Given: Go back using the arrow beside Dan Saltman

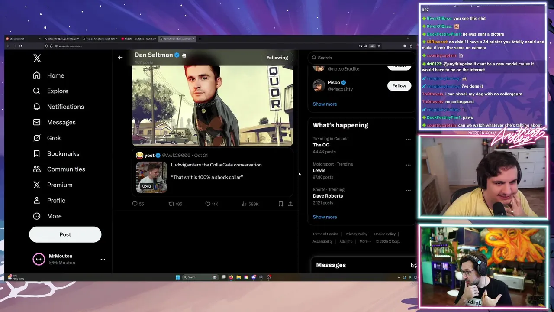Looking at the screenshot, I should coord(120,57).
